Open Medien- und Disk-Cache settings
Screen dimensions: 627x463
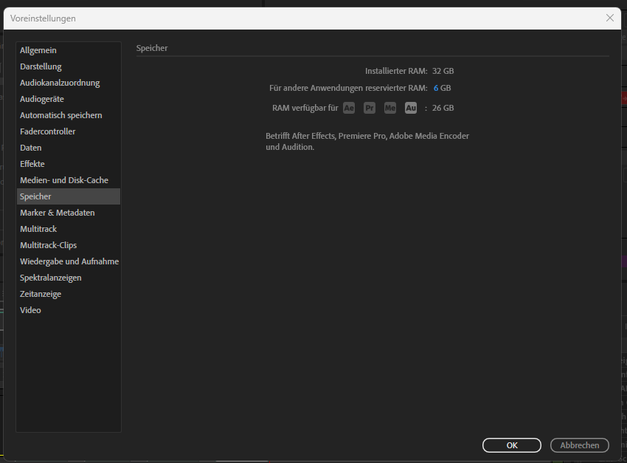(66, 179)
